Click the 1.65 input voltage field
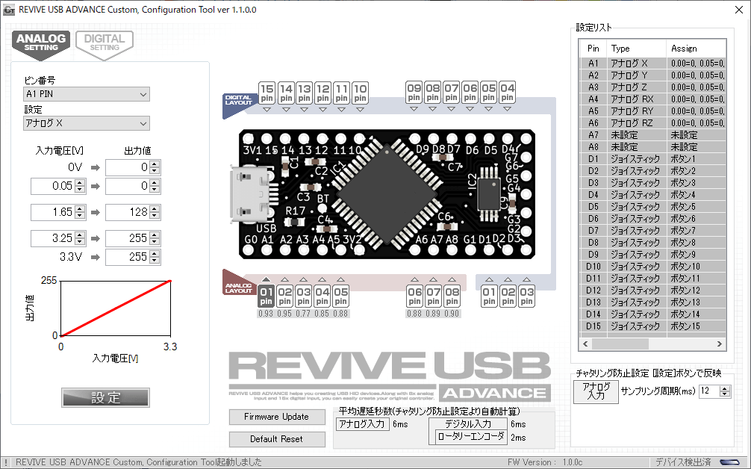This screenshot has height=469, width=751. tap(58, 212)
